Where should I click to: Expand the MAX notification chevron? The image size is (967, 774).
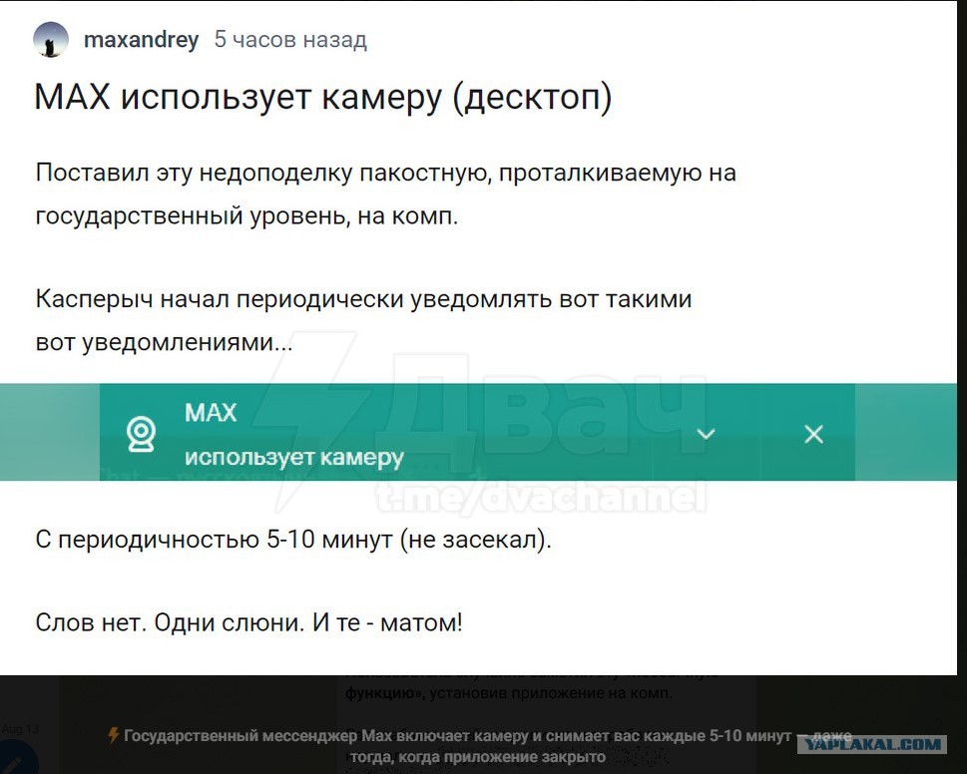pos(706,434)
